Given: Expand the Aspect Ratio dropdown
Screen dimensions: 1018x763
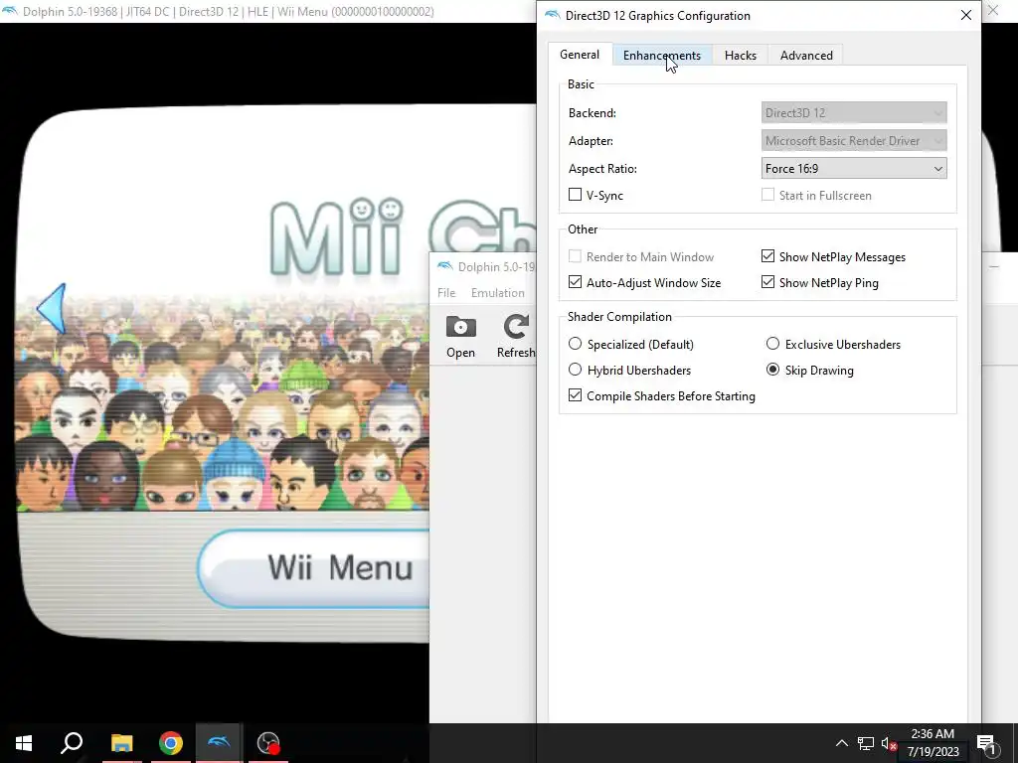Looking at the screenshot, I should tap(854, 169).
